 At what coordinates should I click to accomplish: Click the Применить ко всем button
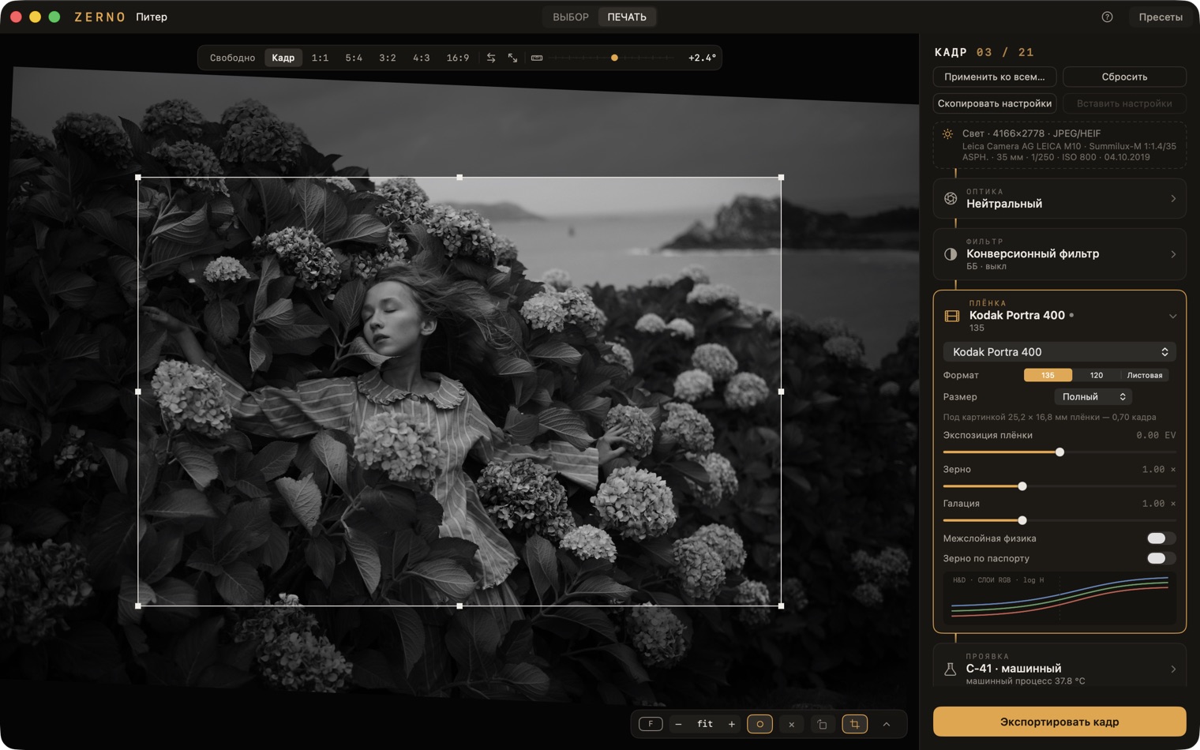[x=995, y=77]
